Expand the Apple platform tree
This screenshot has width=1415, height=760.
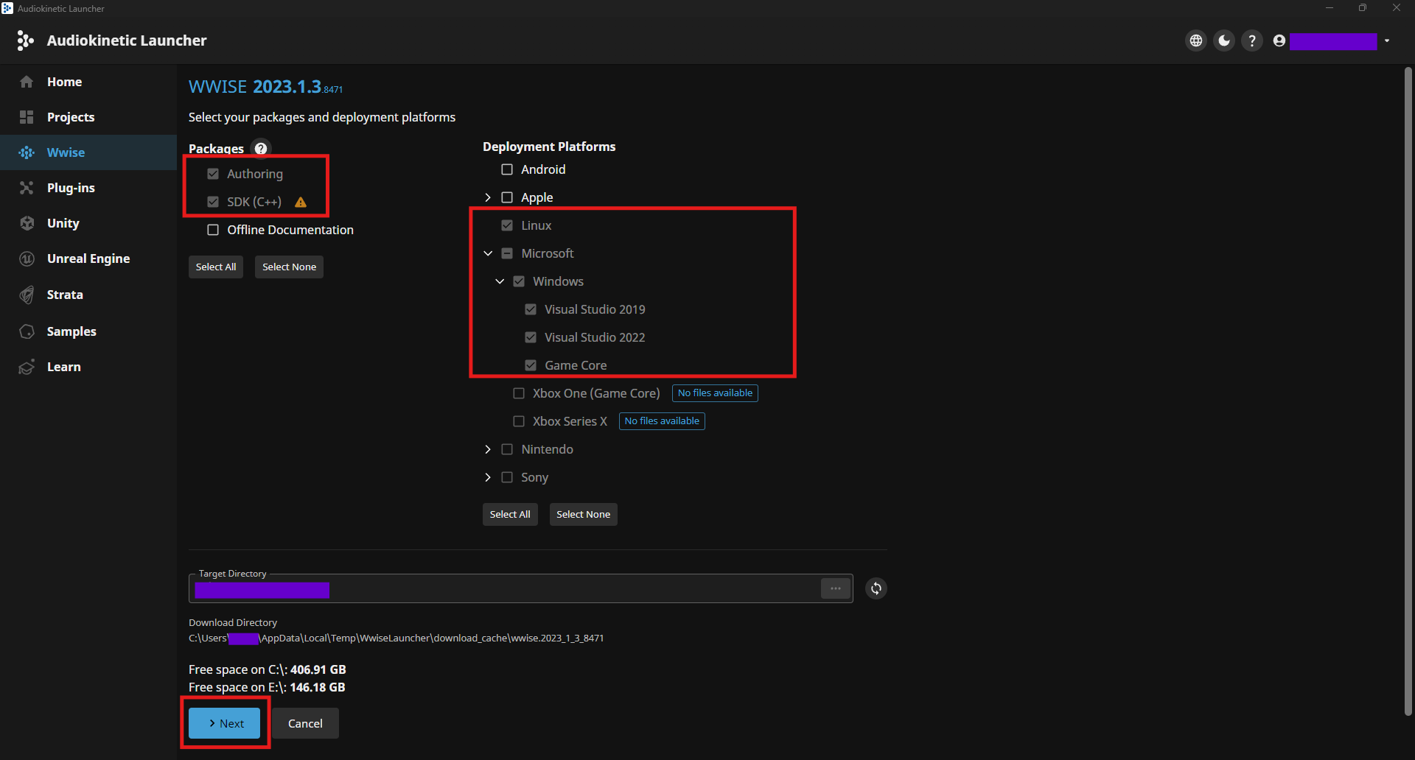(488, 197)
